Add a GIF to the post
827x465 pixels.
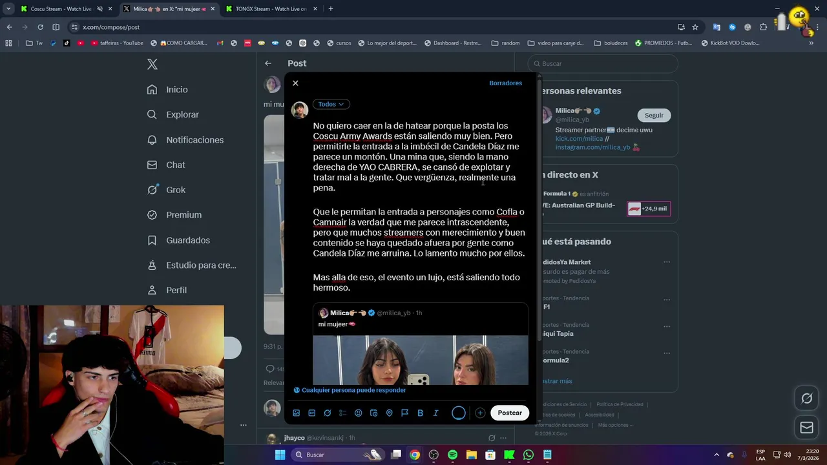[x=312, y=413]
